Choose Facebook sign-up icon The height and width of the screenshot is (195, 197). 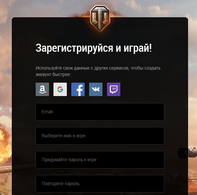tap(78, 89)
